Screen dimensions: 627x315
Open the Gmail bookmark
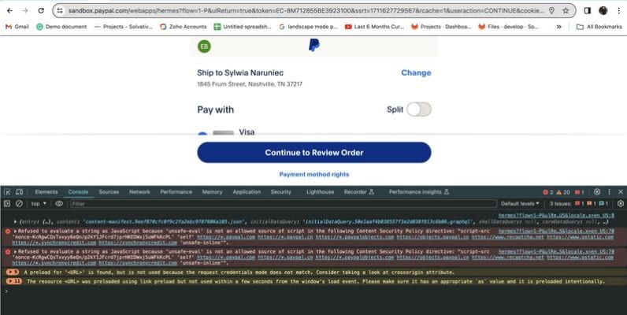tap(17, 27)
